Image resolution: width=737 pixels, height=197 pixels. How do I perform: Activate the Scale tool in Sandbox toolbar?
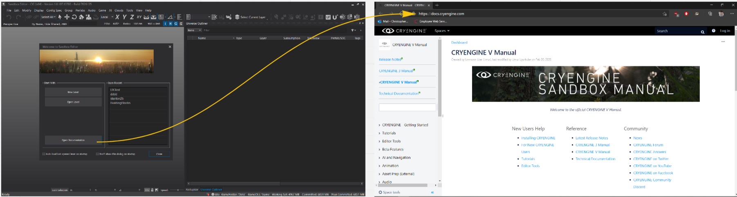pos(81,17)
